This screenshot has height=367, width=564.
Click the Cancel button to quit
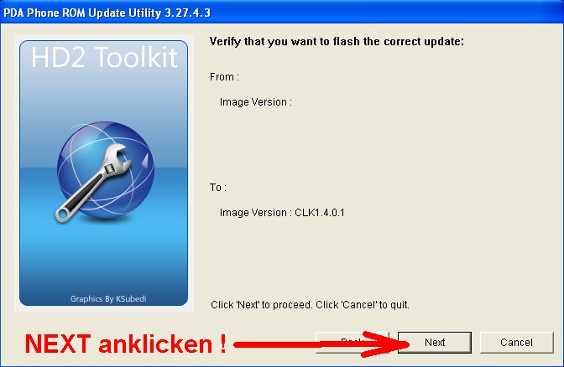(x=516, y=342)
